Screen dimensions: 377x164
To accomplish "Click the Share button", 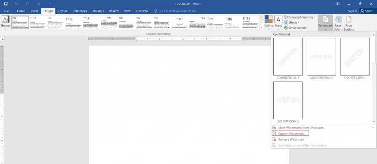I will tap(367, 11).
